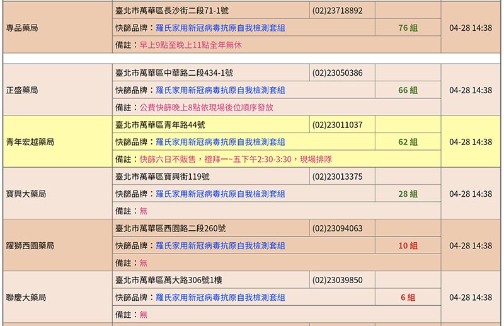This screenshot has width=504, height=326.
Task: Select the pharmacy name 聯慶大藥局
Action: click(26, 298)
